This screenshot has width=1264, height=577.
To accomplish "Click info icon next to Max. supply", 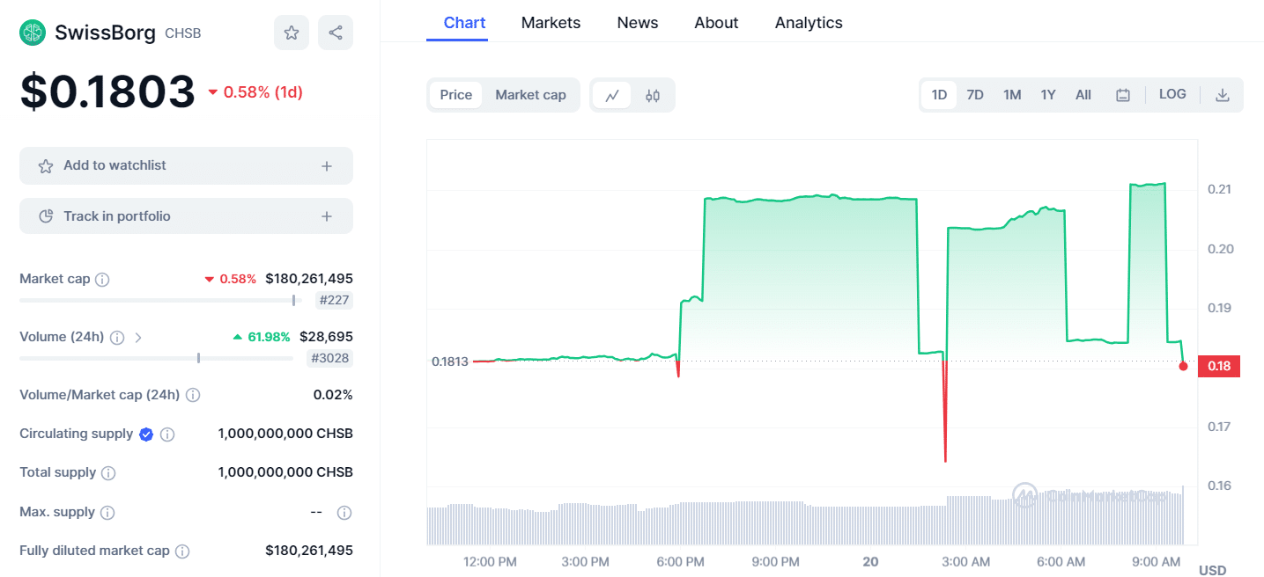I will [x=107, y=512].
